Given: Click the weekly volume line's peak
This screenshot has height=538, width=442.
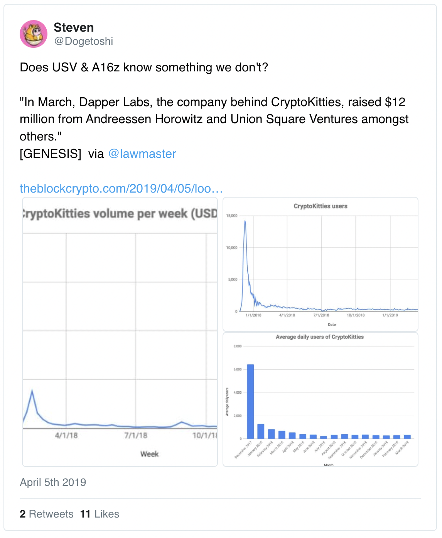Looking at the screenshot, I should [x=32, y=391].
